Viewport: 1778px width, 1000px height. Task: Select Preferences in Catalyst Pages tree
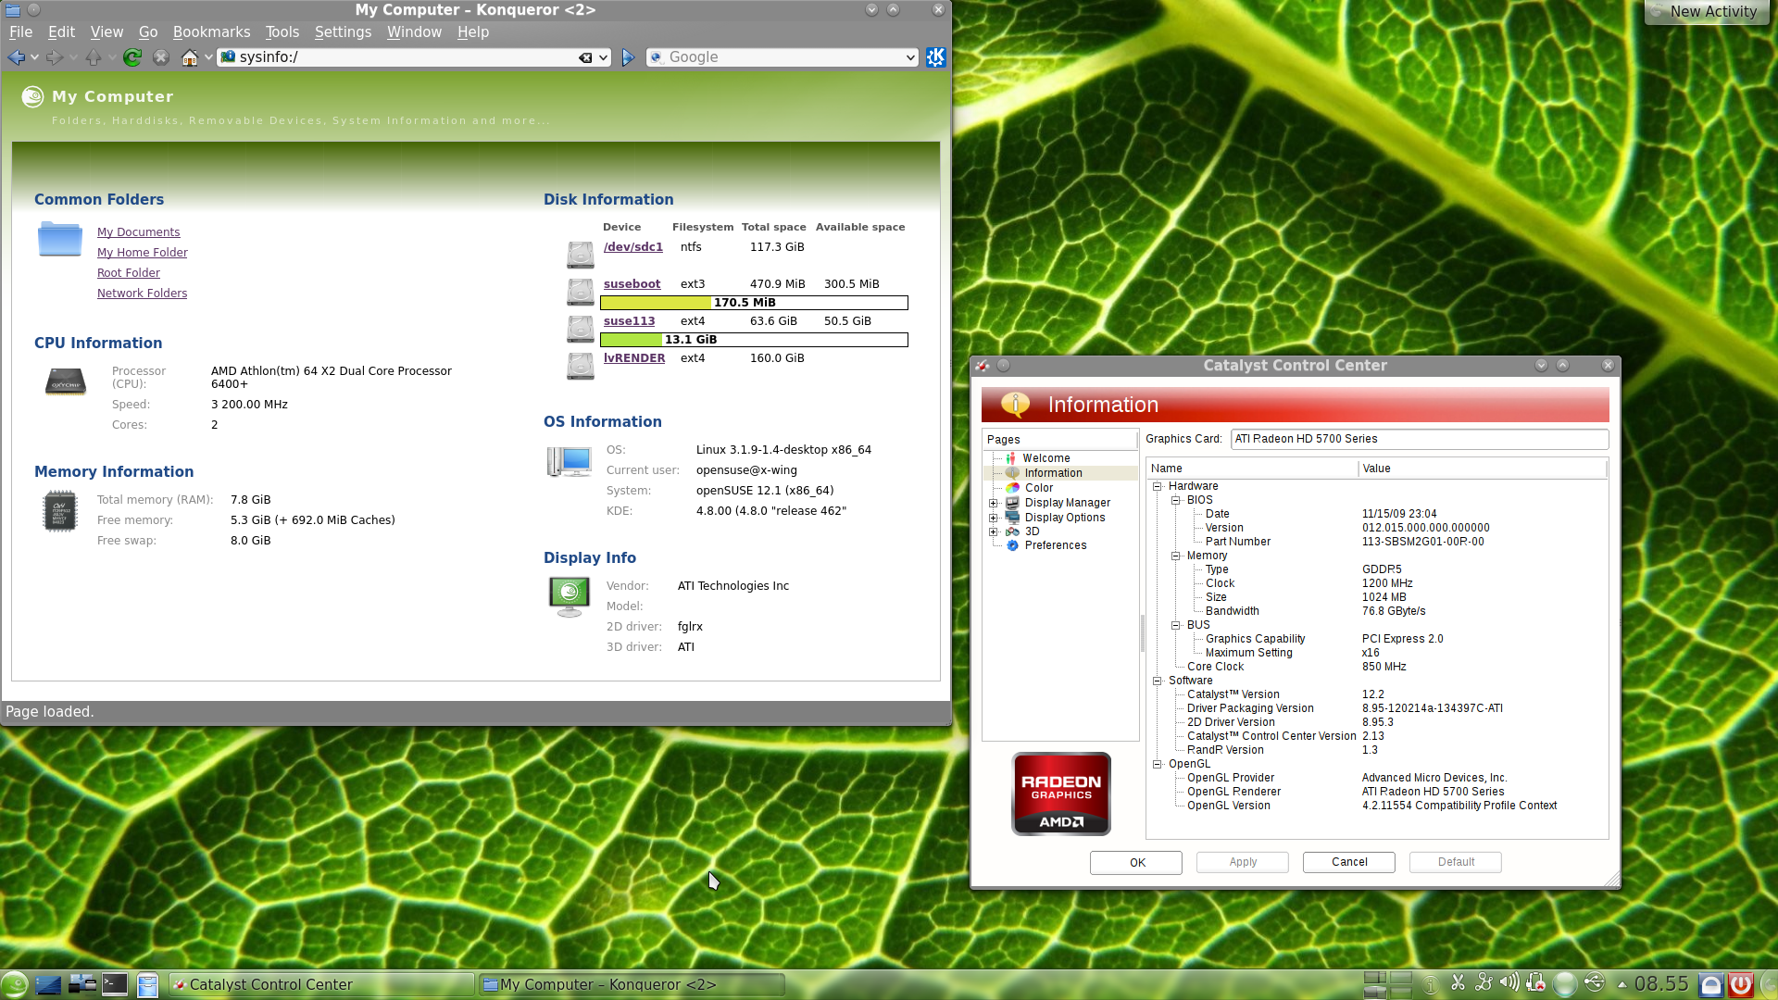[x=1056, y=545]
